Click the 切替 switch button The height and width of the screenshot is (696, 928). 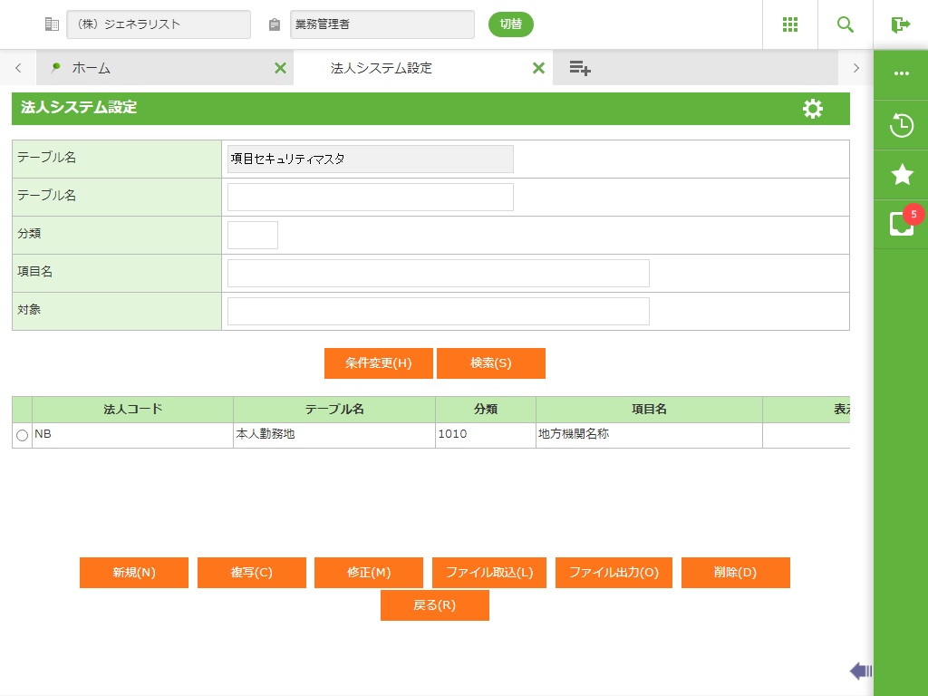(x=510, y=24)
